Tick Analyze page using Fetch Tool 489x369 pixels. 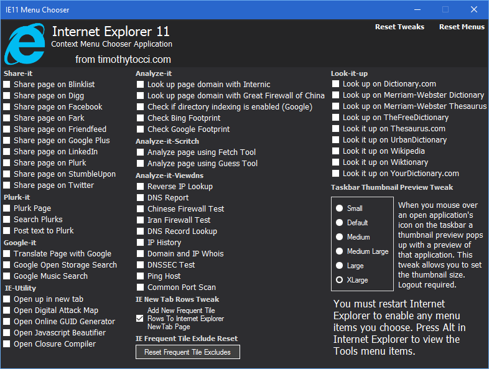(x=141, y=152)
